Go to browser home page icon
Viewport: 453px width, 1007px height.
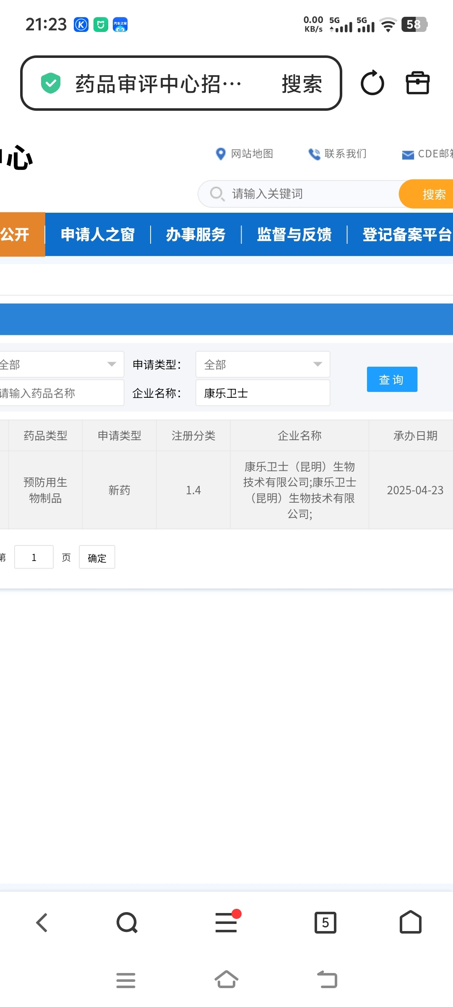click(411, 922)
